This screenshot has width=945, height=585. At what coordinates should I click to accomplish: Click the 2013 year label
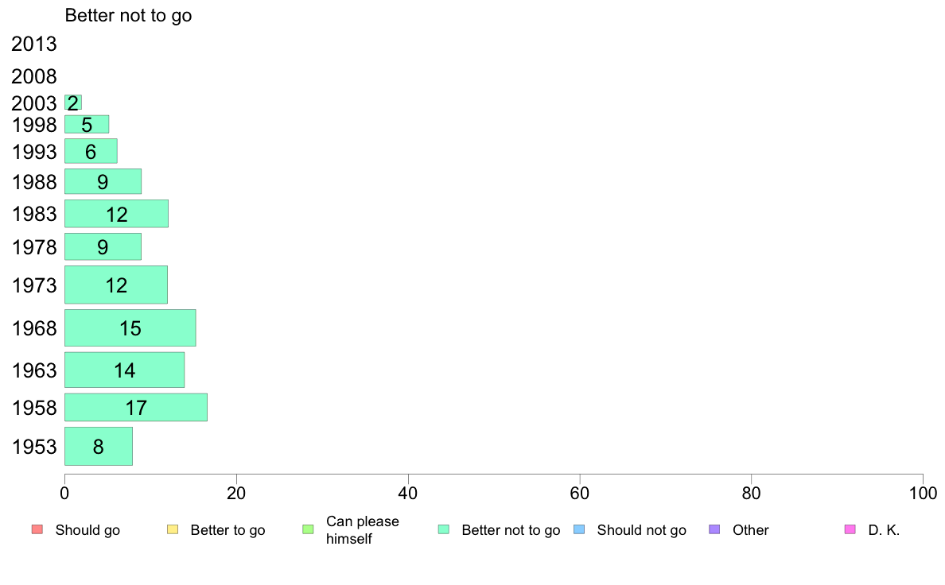pos(33,44)
